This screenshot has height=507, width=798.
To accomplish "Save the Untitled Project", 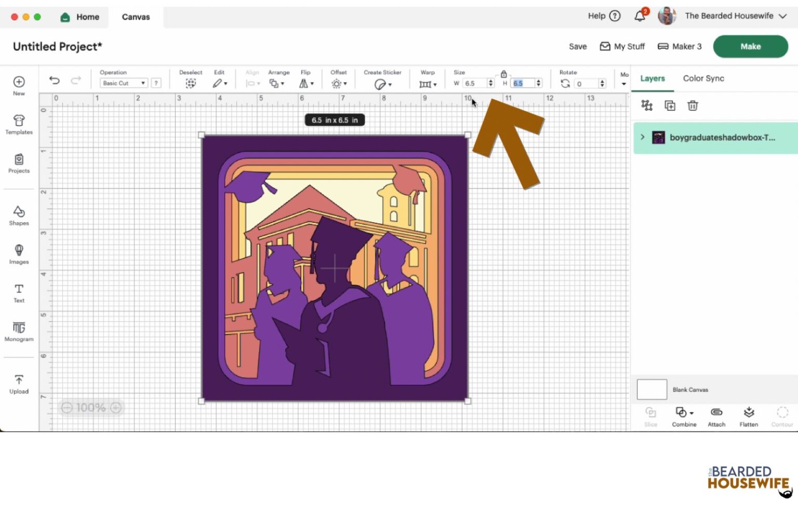I will pos(577,46).
